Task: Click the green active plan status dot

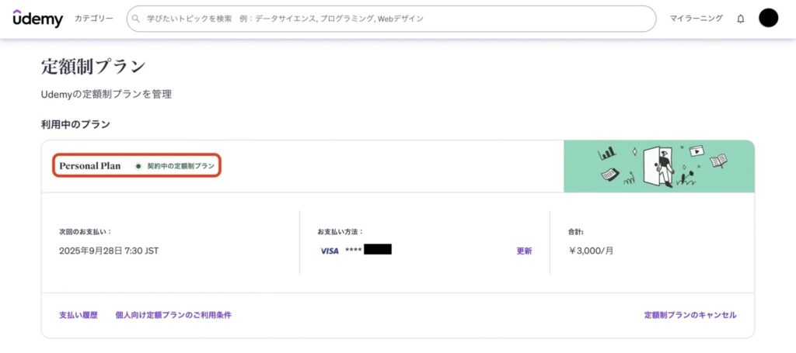Action: click(x=138, y=166)
